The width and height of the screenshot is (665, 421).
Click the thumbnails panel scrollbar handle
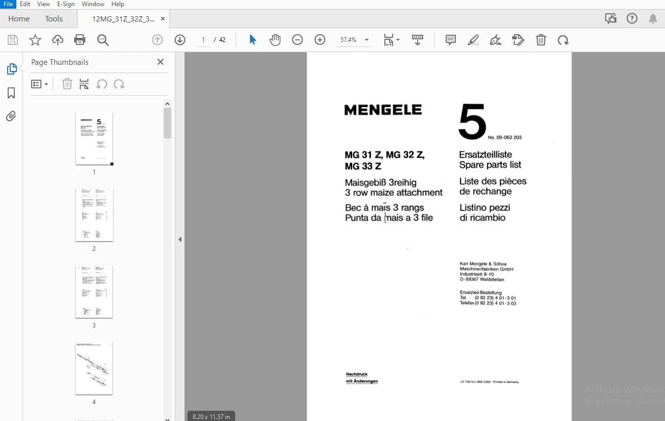167,123
